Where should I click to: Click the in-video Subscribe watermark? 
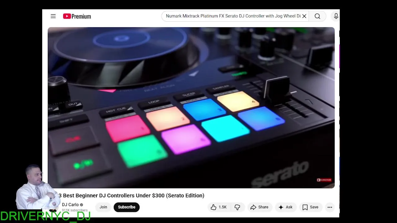324,180
